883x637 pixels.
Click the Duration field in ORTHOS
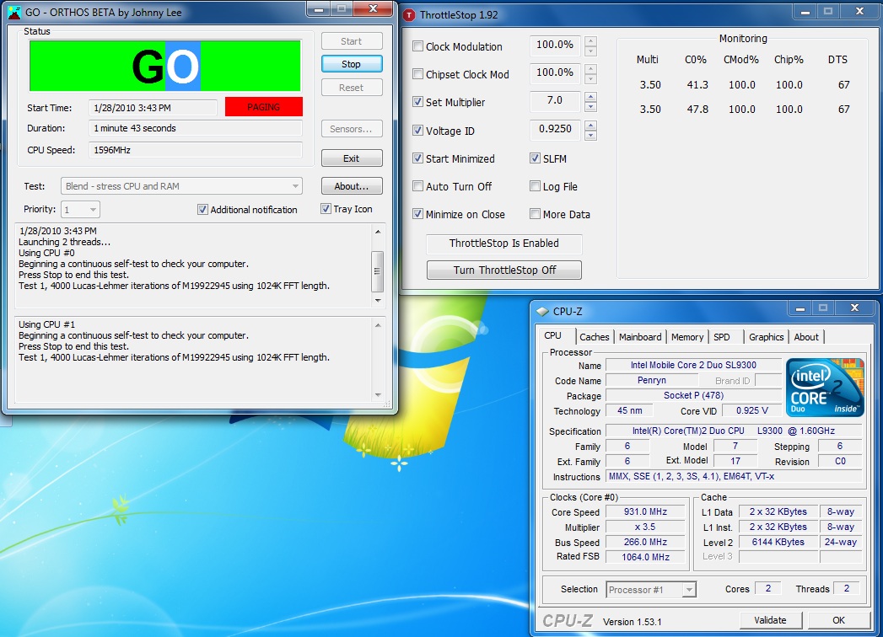pyautogui.click(x=196, y=128)
